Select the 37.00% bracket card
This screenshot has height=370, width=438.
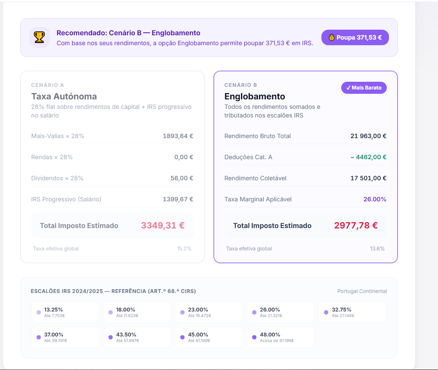[x=65, y=337]
